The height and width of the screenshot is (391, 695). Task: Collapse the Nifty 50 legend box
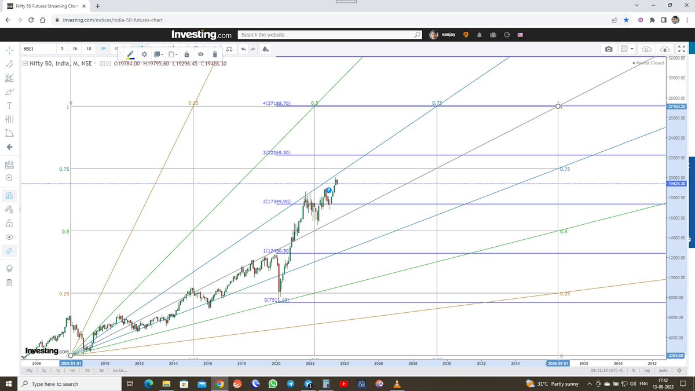(25, 63)
